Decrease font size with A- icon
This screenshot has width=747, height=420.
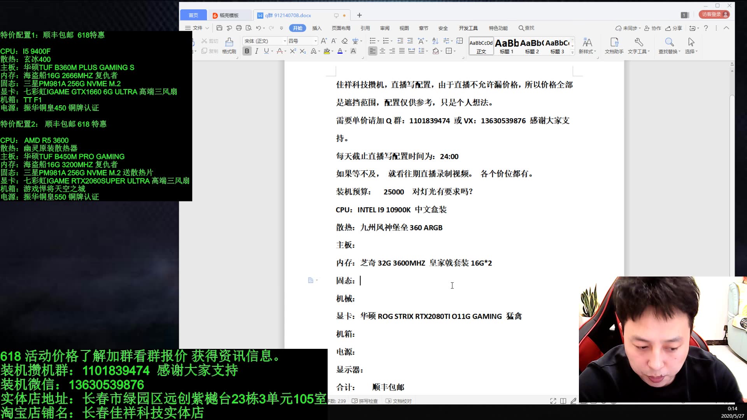(334, 41)
